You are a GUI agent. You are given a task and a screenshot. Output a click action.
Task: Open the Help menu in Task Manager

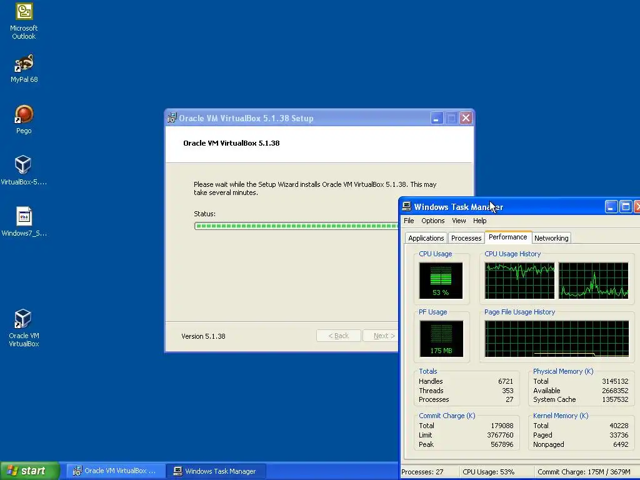479,221
